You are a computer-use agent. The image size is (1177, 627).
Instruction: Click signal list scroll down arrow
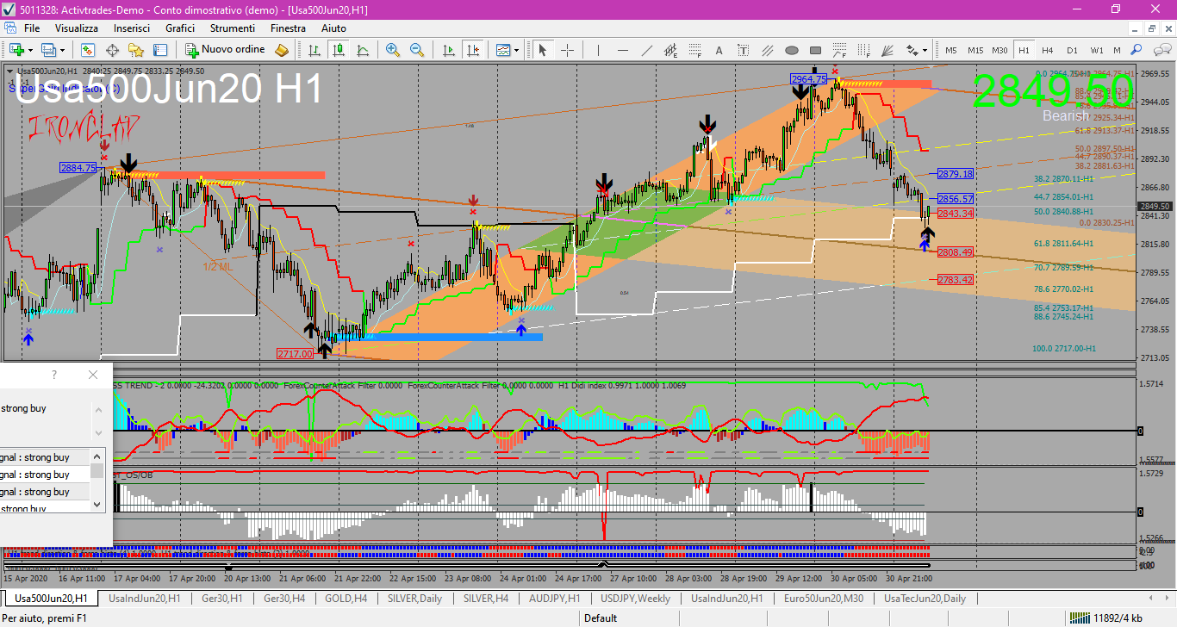(x=97, y=505)
